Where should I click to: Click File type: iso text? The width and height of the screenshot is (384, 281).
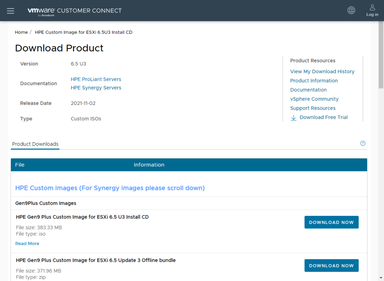click(x=31, y=234)
